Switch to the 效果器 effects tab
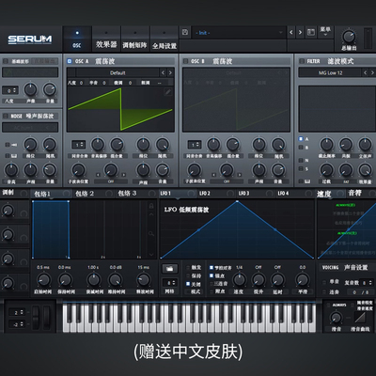 click(106, 39)
